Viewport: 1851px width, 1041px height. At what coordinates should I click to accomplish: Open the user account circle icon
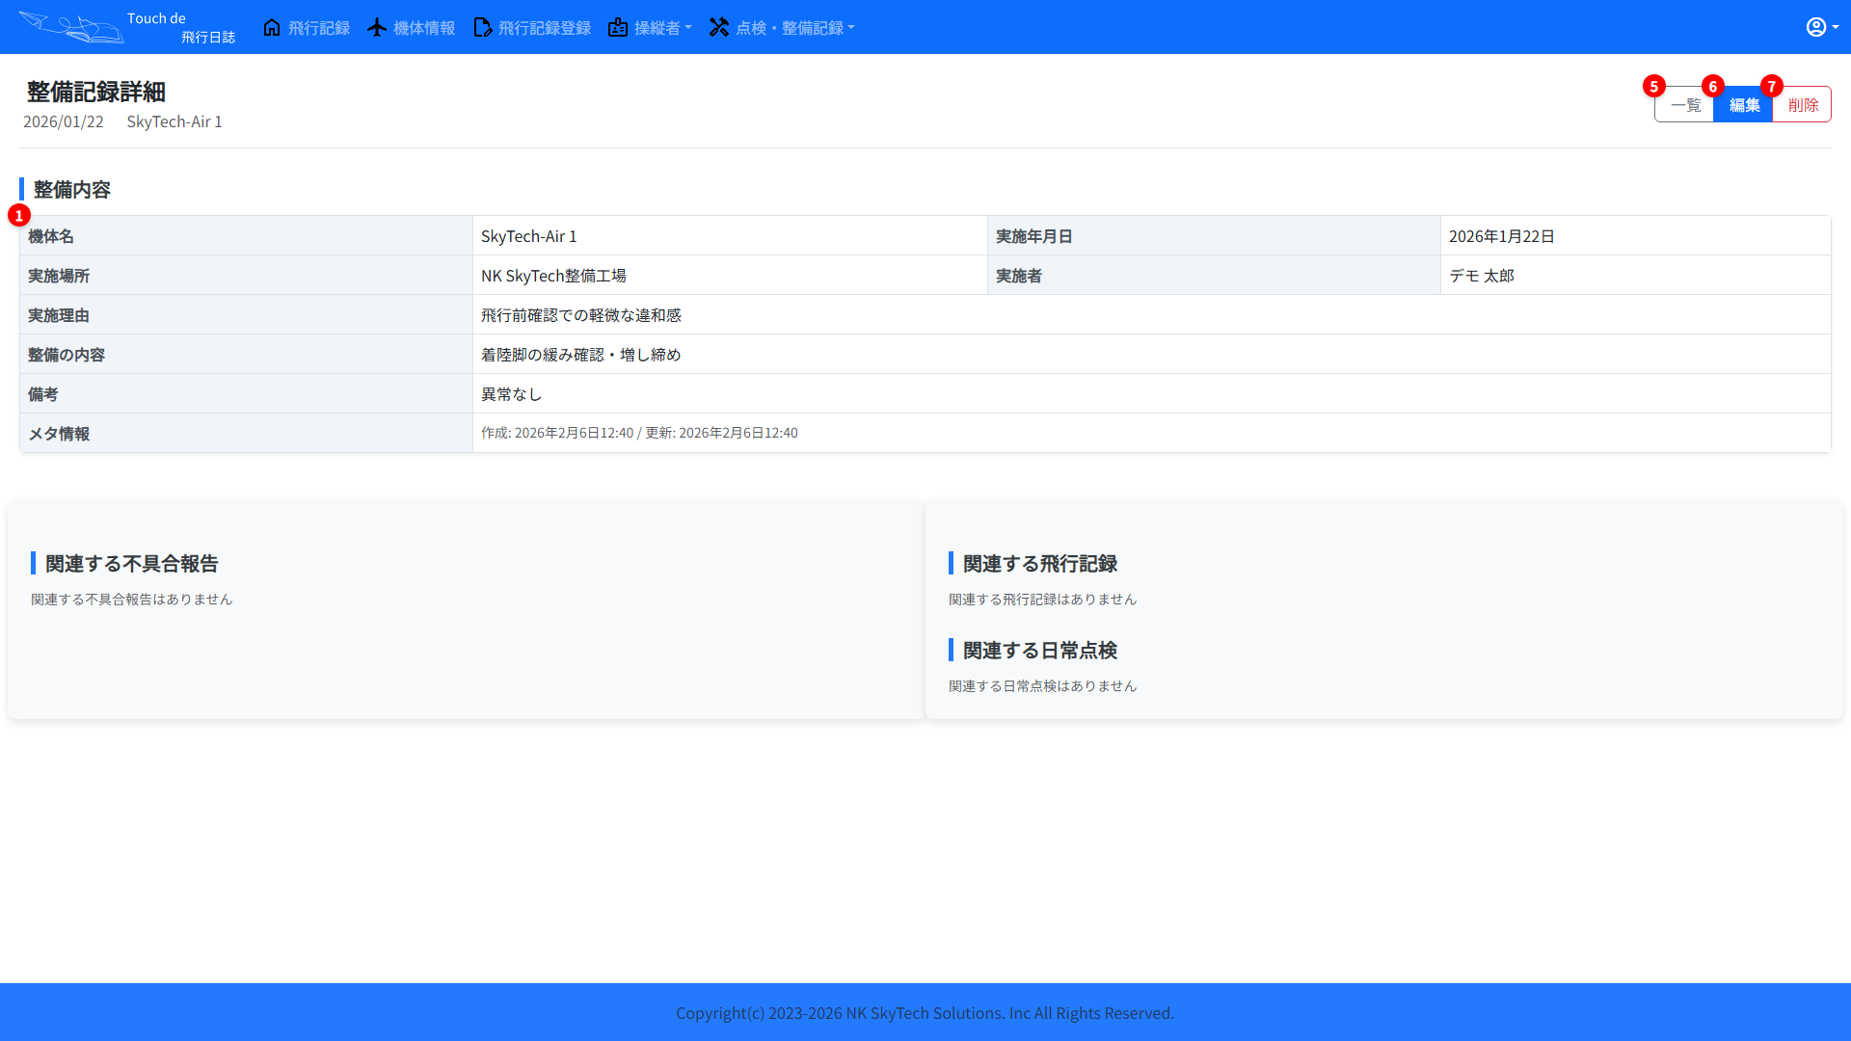pyautogui.click(x=1815, y=26)
